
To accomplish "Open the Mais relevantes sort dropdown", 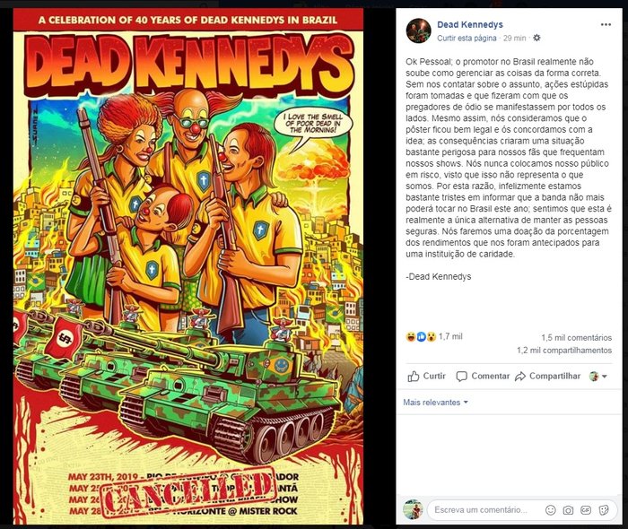I will [435, 403].
